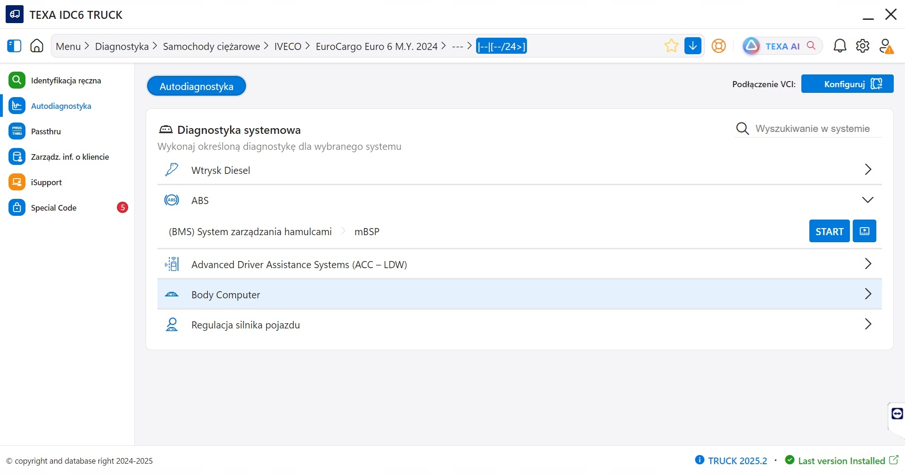Toggle the sidebar panel icon

click(x=14, y=46)
